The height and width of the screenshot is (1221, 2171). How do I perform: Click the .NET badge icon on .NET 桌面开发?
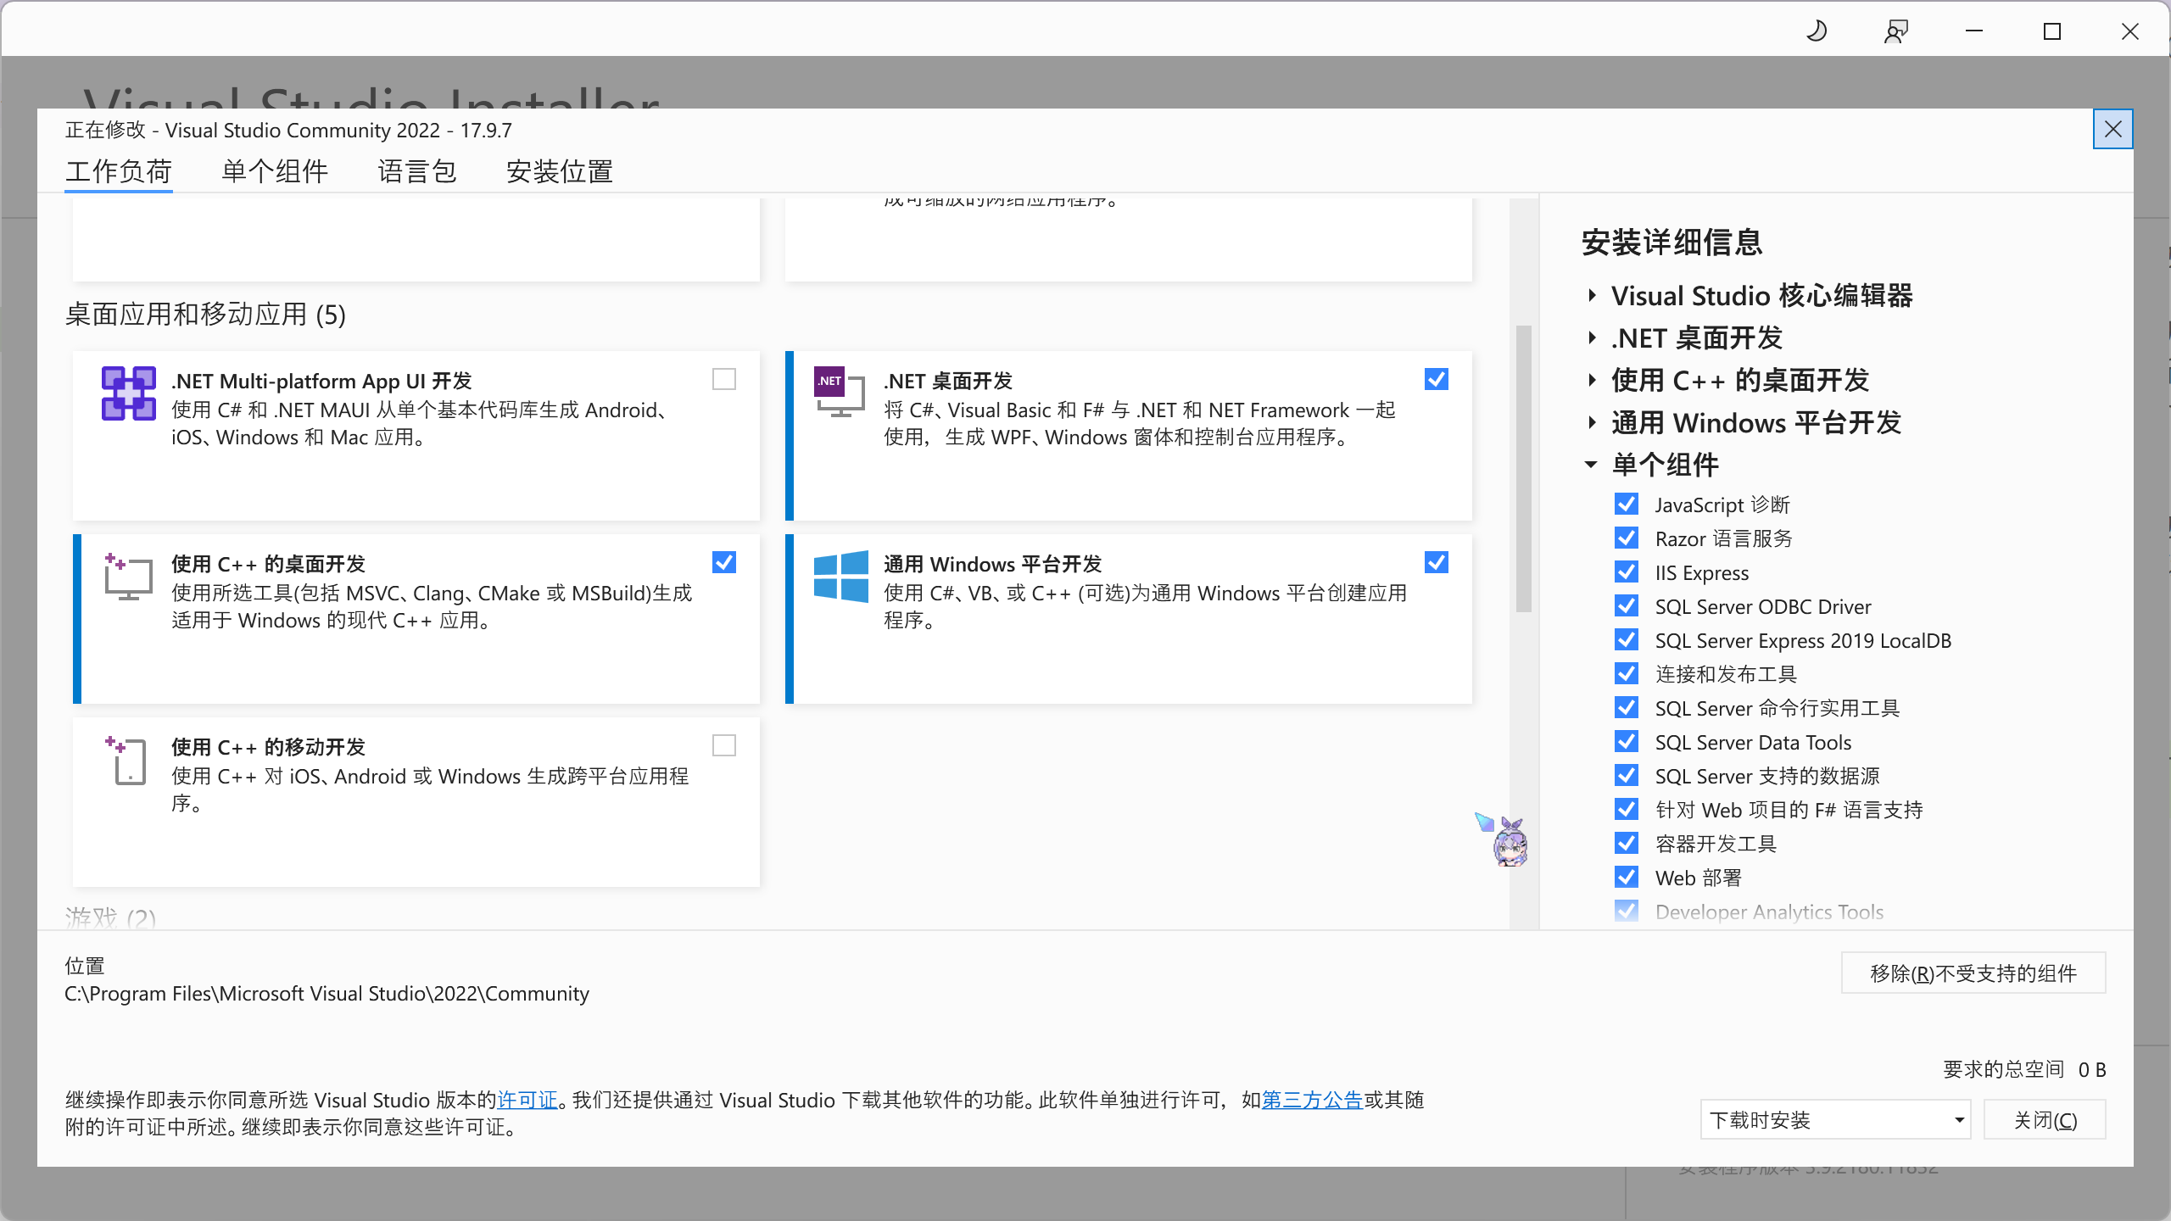(829, 381)
